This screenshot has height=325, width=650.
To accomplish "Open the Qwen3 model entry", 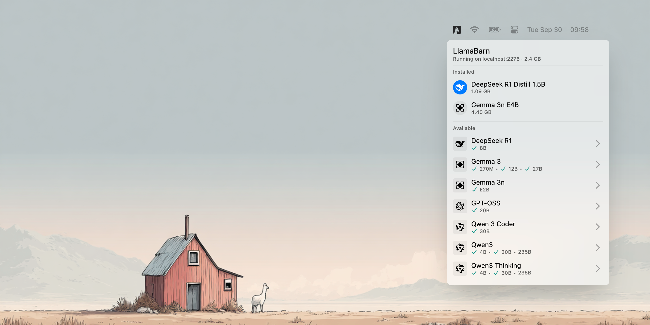I will click(x=482, y=245).
